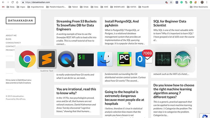The width and height of the screenshot is (210, 118).
Task: Switch to PyCharm app icon
Action: click(124, 59)
